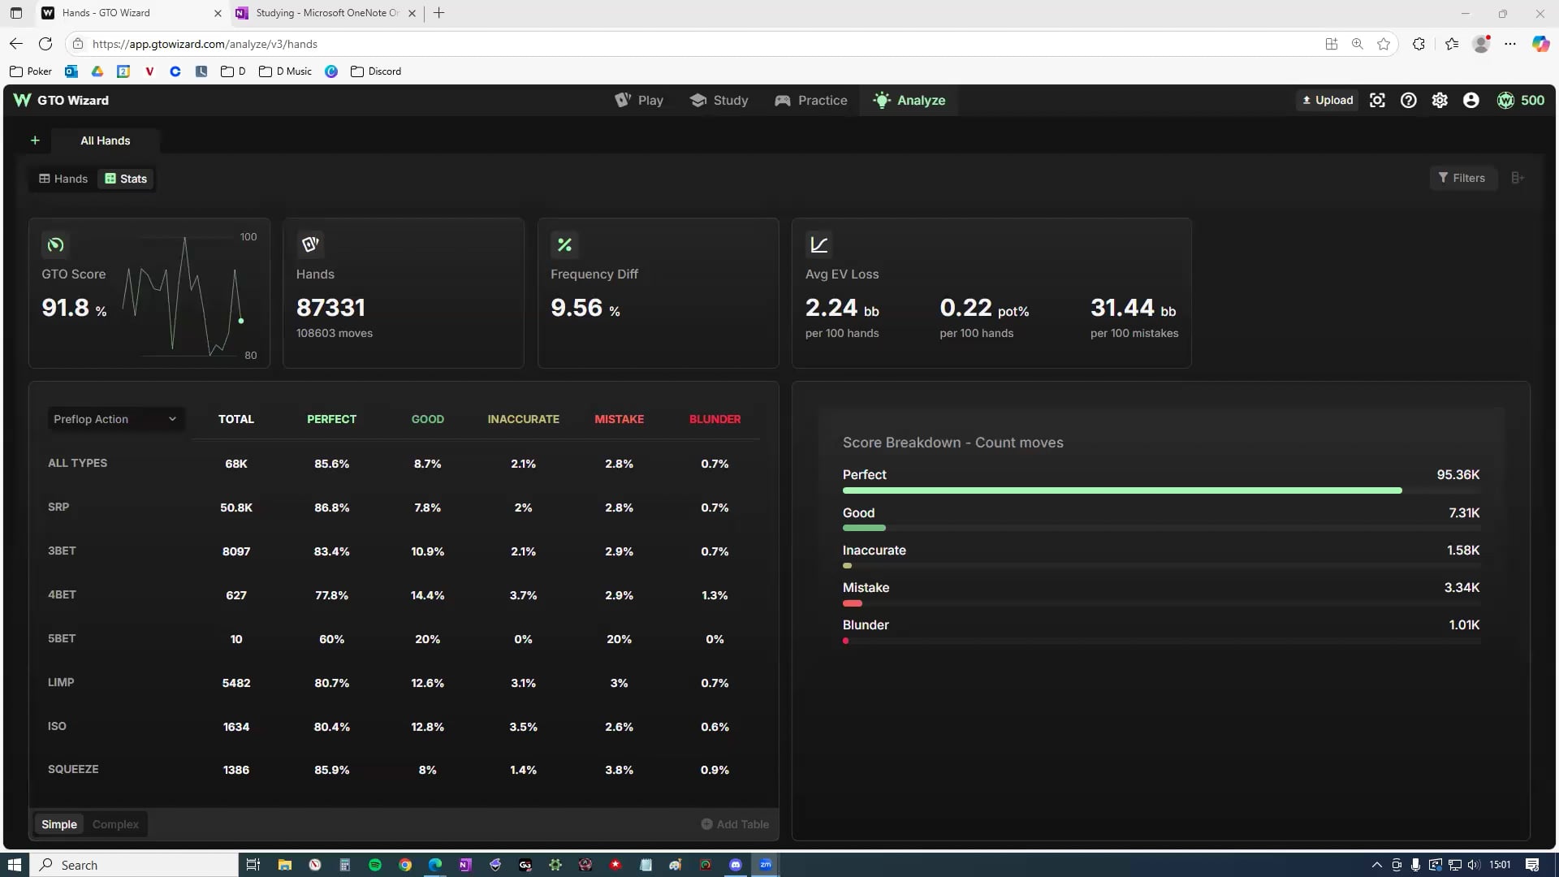Enable the Complex table mode
This screenshot has height=877, width=1559.
(x=115, y=823)
